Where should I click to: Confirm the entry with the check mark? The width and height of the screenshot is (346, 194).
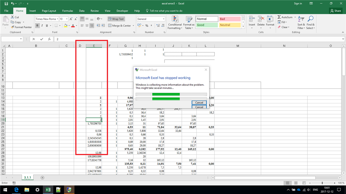(x=42, y=39)
